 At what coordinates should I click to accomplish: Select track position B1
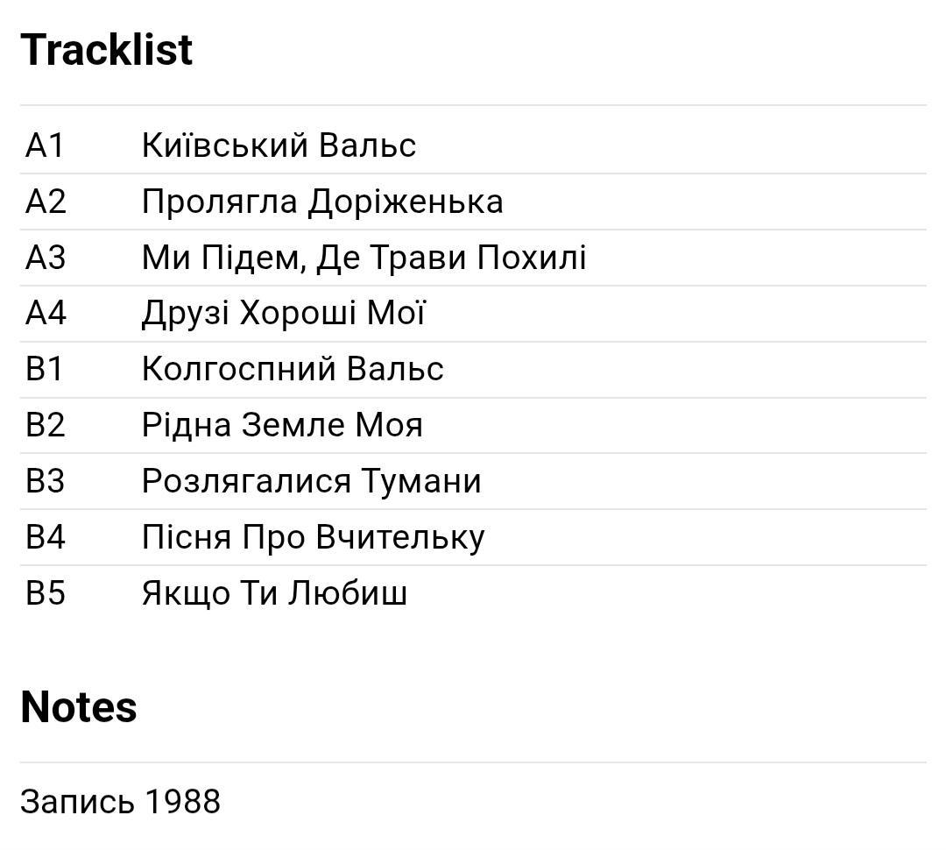(x=46, y=369)
